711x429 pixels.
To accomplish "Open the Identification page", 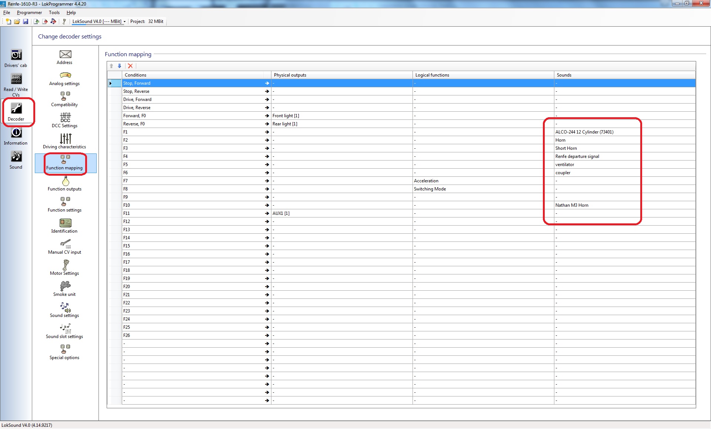I will [x=65, y=226].
